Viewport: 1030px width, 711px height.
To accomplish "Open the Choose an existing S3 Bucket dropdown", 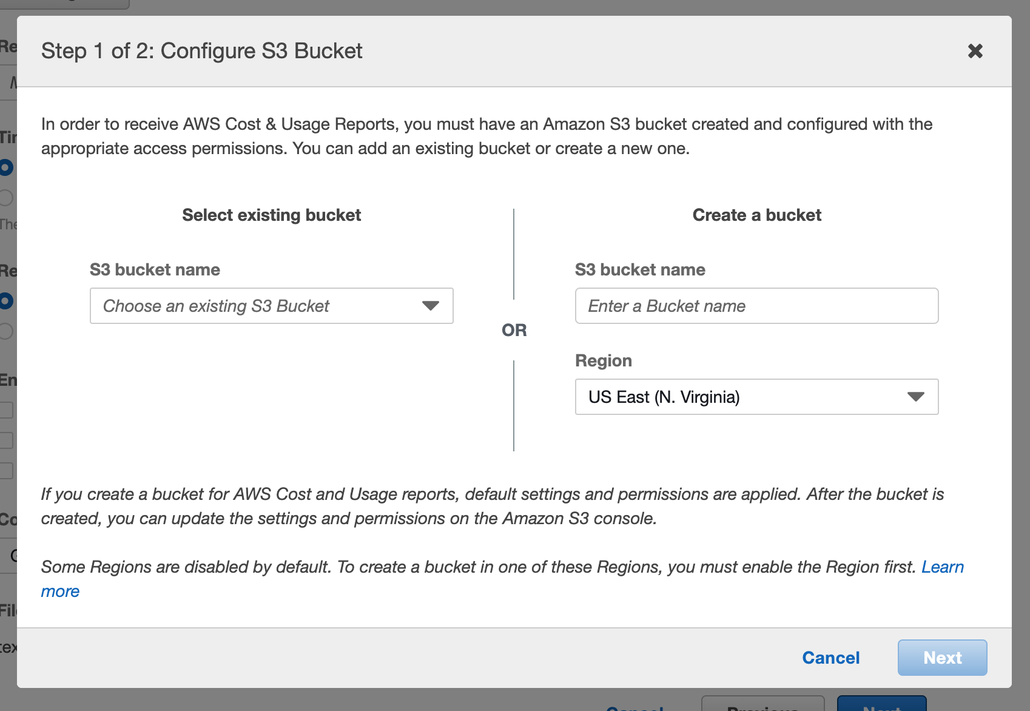I will tap(271, 306).
